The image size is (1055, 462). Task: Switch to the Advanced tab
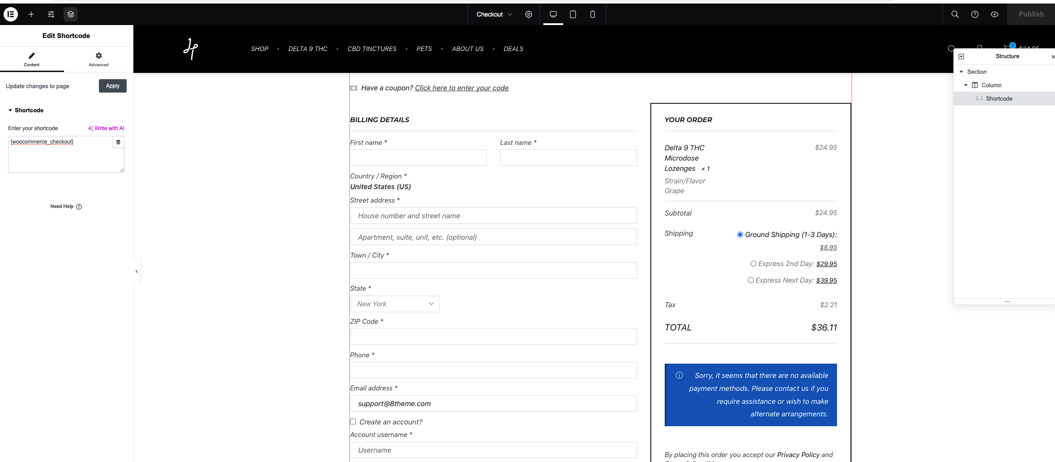98,59
